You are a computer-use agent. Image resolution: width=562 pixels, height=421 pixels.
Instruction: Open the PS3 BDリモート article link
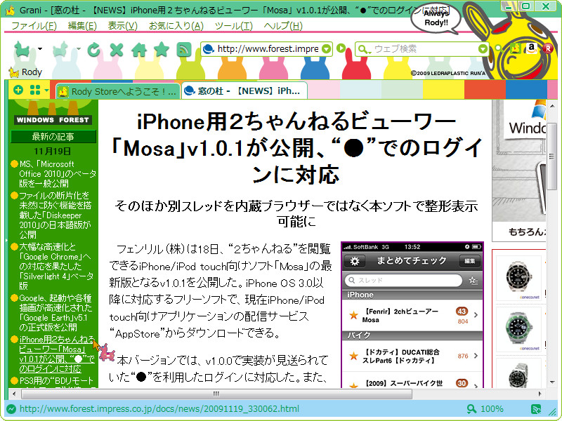pyautogui.click(x=57, y=381)
